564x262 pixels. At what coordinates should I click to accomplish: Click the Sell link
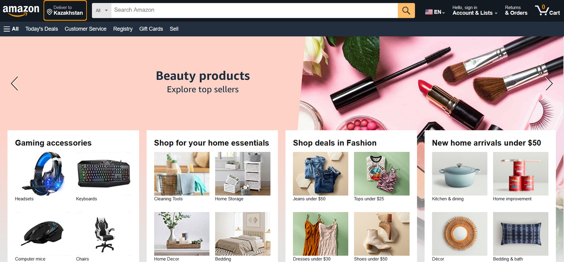(x=174, y=29)
